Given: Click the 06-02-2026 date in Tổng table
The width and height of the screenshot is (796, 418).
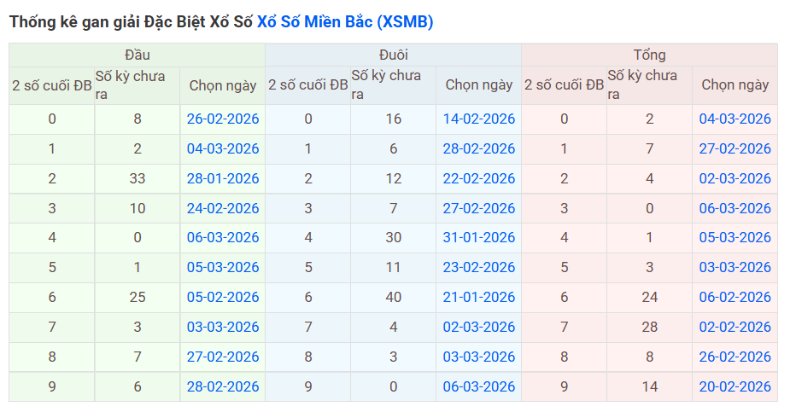Looking at the screenshot, I should [735, 297].
